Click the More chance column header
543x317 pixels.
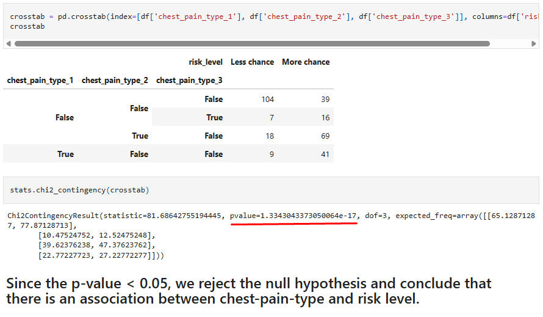pos(305,62)
